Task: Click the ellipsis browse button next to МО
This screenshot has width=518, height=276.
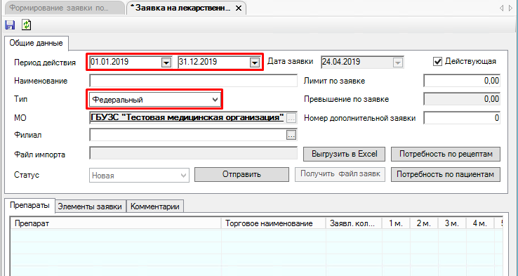Action: coord(291,118)
